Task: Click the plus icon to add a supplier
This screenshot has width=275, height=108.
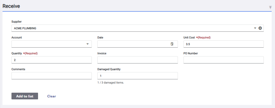Action: point(260,28)
